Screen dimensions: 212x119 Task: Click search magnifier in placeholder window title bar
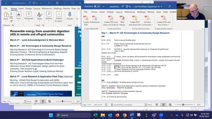click(169, 6)
